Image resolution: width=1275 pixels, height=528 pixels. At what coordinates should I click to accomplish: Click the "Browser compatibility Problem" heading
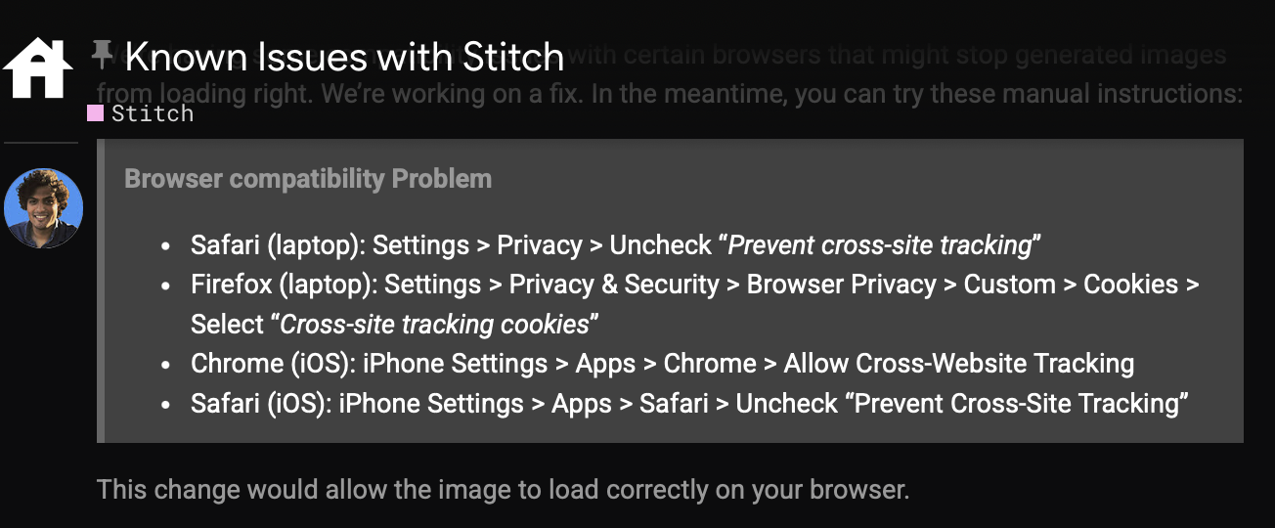308,179
